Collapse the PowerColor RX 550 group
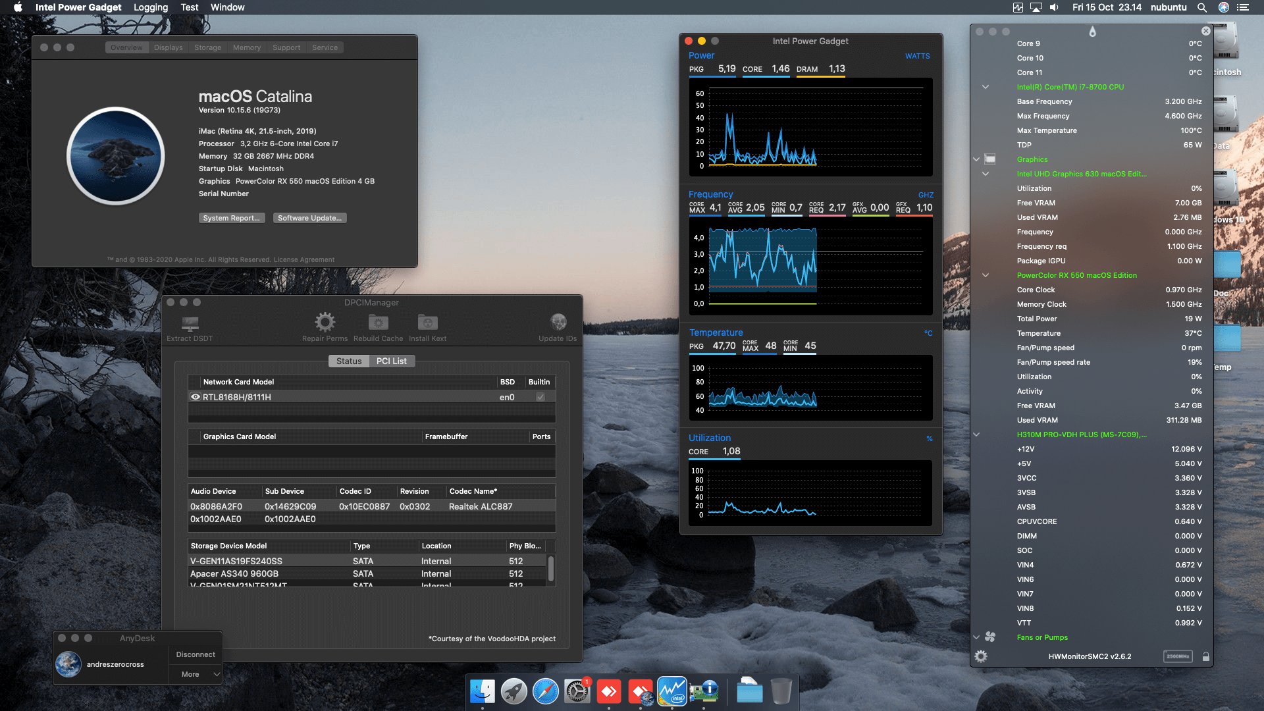 pyautogui.click(x=986, y=275)
